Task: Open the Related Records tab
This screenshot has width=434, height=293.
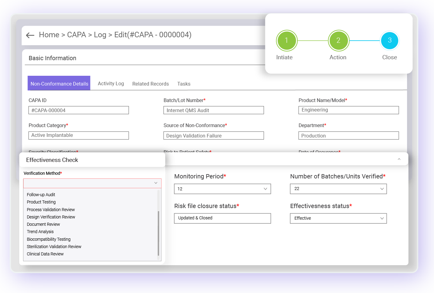Action: point(150,84)
